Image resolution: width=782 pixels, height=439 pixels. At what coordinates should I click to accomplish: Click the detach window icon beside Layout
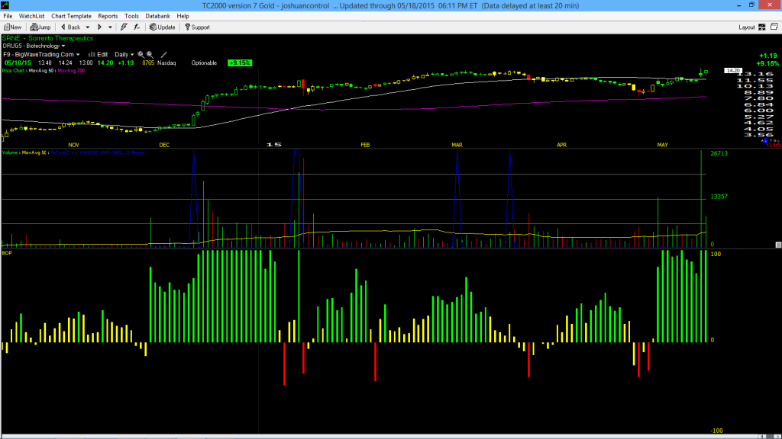coord(774,27)
